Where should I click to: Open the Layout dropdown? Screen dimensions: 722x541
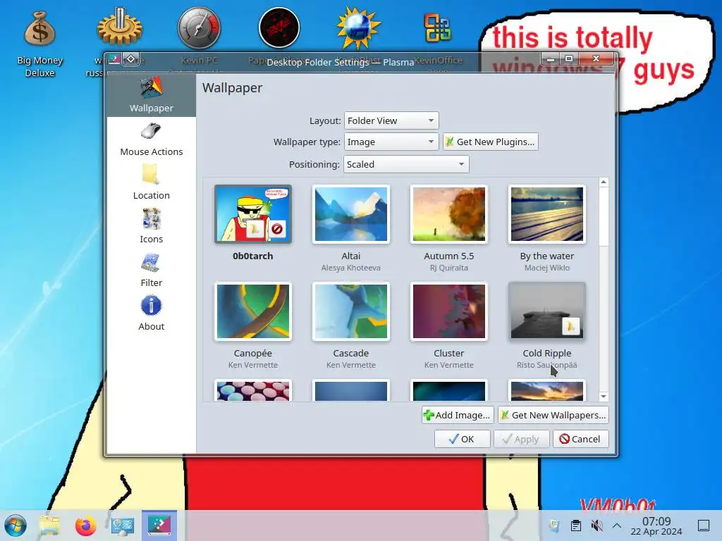click(x=391, y=120)
